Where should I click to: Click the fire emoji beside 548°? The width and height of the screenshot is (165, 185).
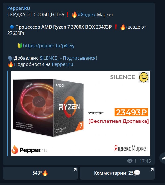click(x=45, y=173)
